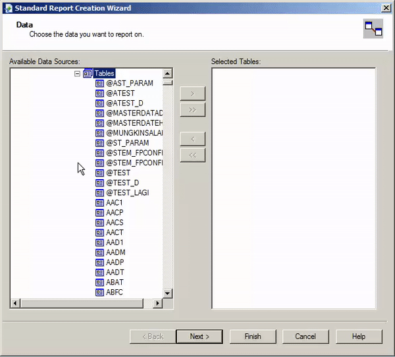
Task: Click the table icon beside @AST_PARAM
Action: (99, 84)
